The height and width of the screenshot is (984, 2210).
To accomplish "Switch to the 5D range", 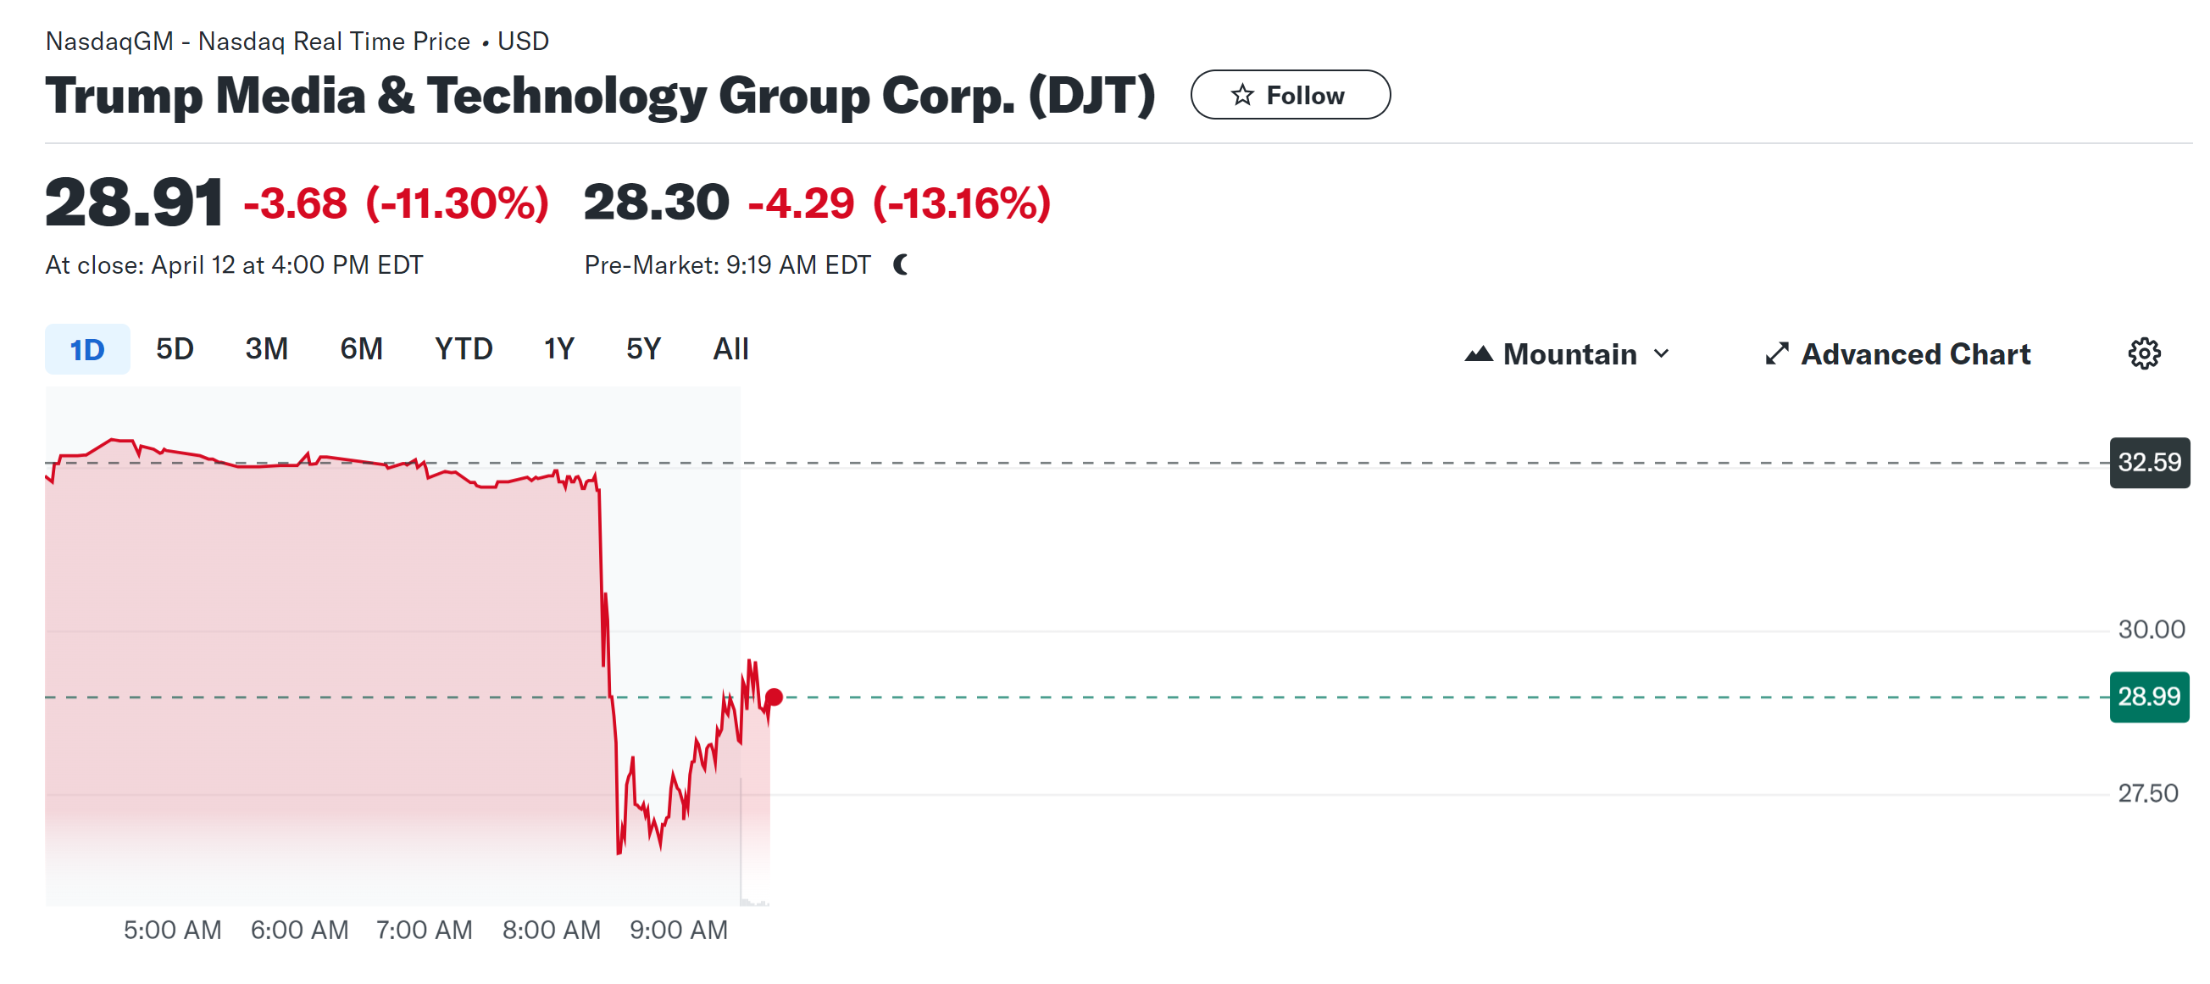I will 175,350.
